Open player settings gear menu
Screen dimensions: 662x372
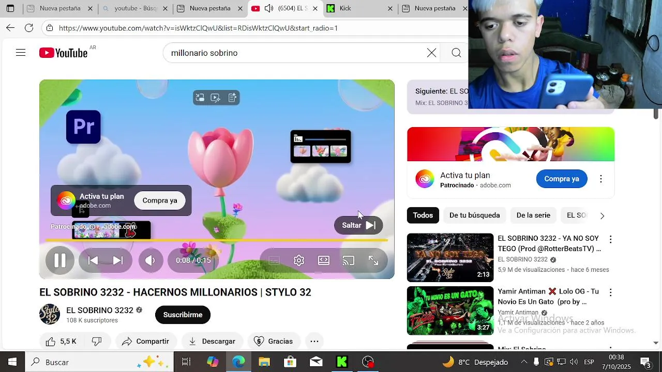[x=299, y=260]
